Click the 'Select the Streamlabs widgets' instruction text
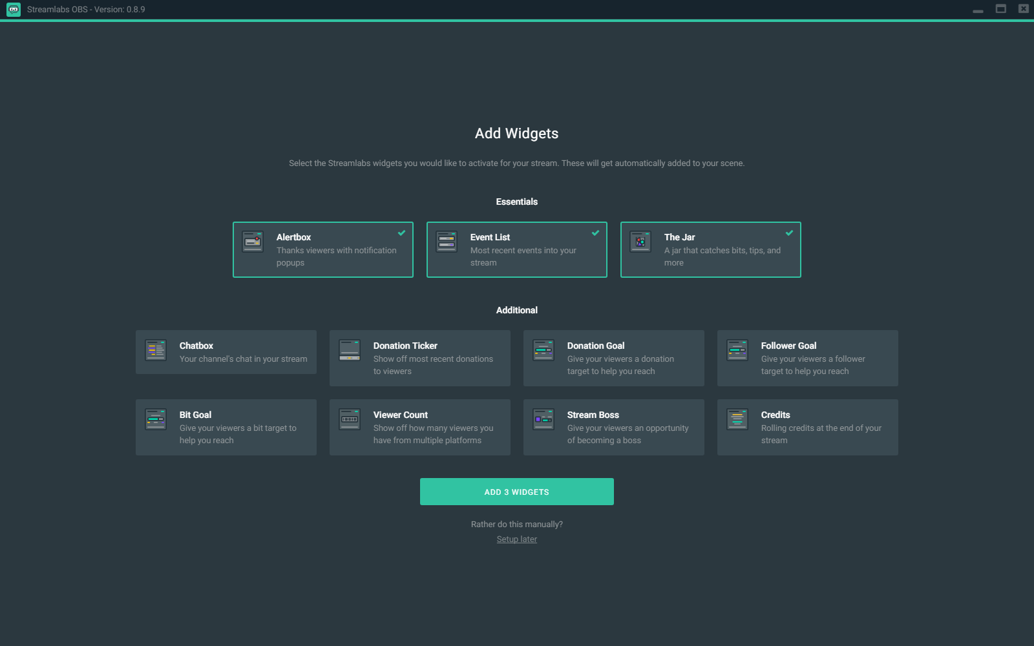The height and width of the screenshot is (646, 1034). (517, 163)
